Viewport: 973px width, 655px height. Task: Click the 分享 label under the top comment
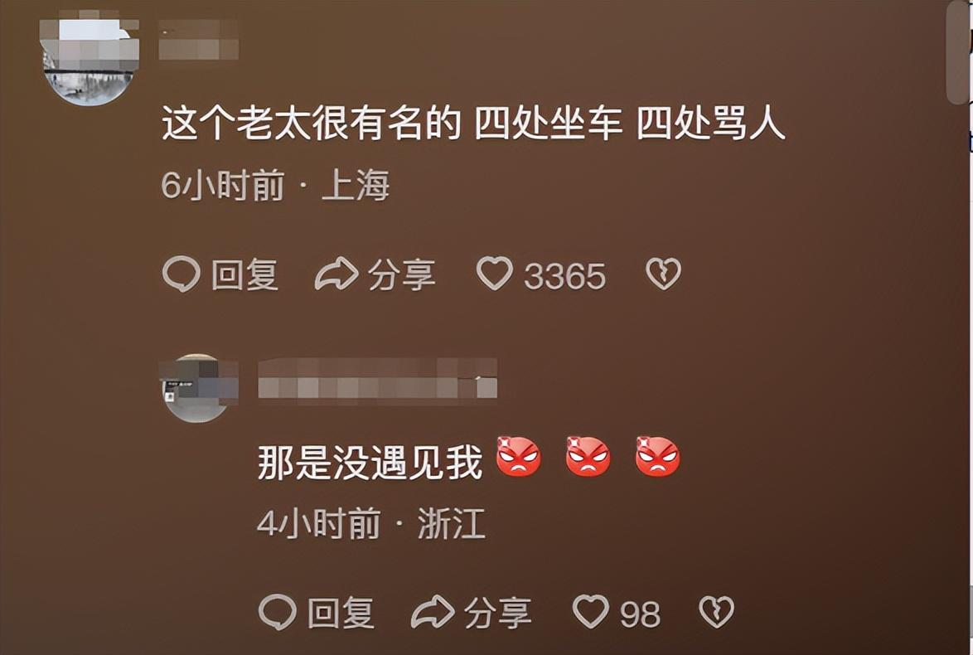[401, 275]
